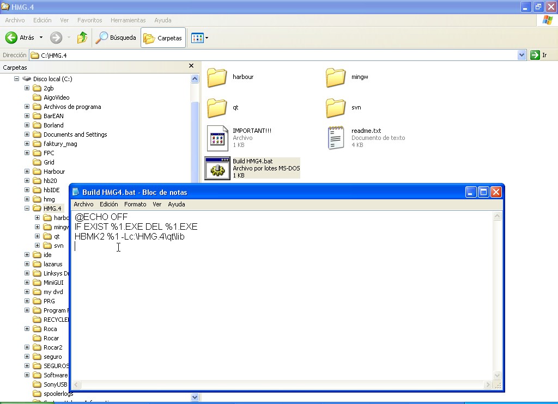
Task: Click the Roca folder icon in tree
Action: (x=37, y=329)
